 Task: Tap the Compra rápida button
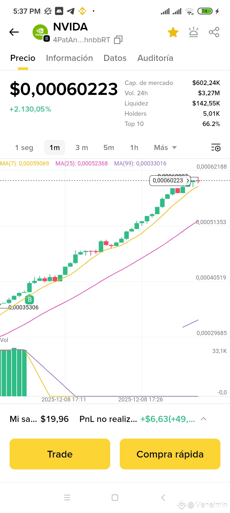coord(170,454)
